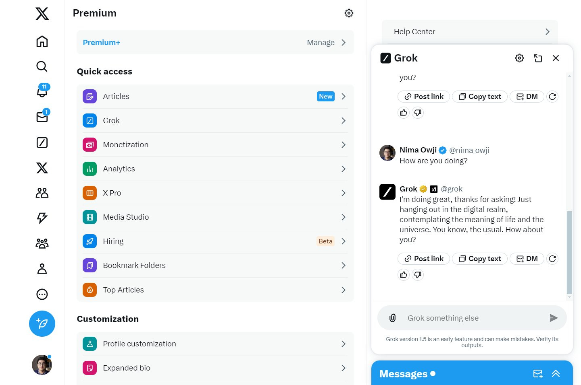581x385 pixels.
Task: Click Nima Owji's avatar in chat
Action: click(387, 153)
